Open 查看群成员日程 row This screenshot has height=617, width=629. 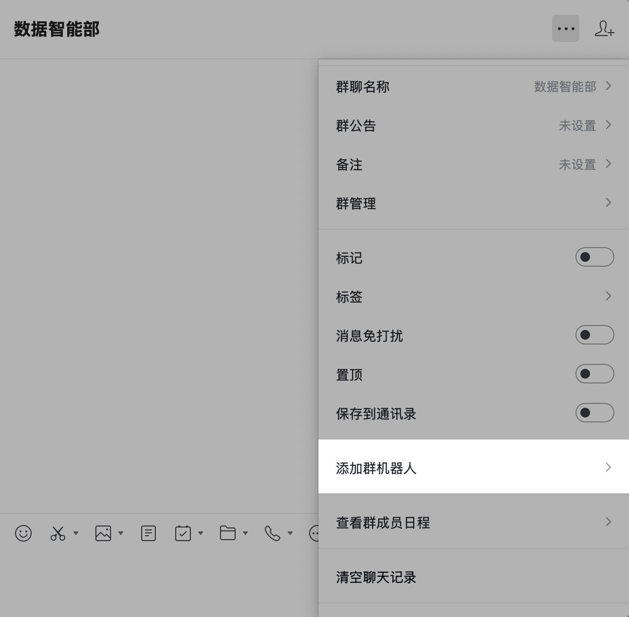474,522
